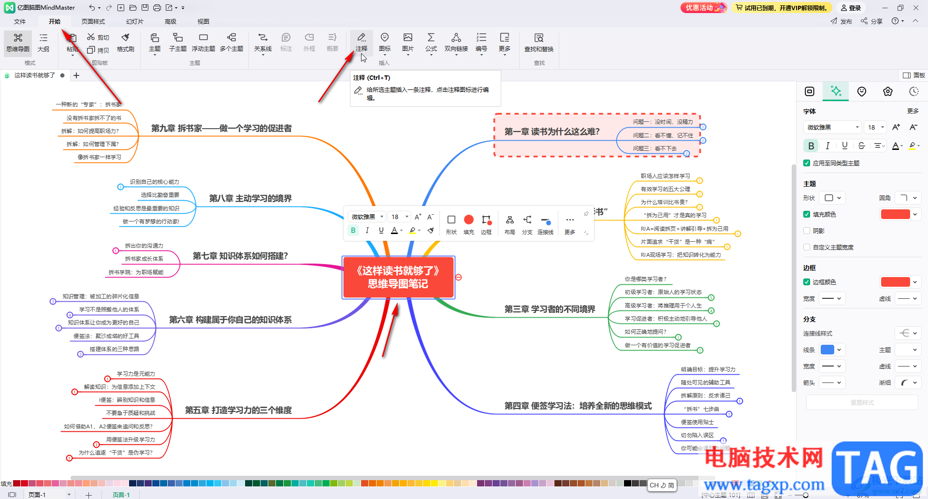Switch to 高级 tab
Viewport: 928px width, 499px height.
(171, 21)
